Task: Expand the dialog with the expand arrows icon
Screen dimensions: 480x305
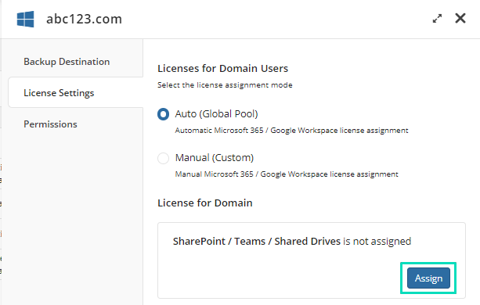Action: click(437, 19)
